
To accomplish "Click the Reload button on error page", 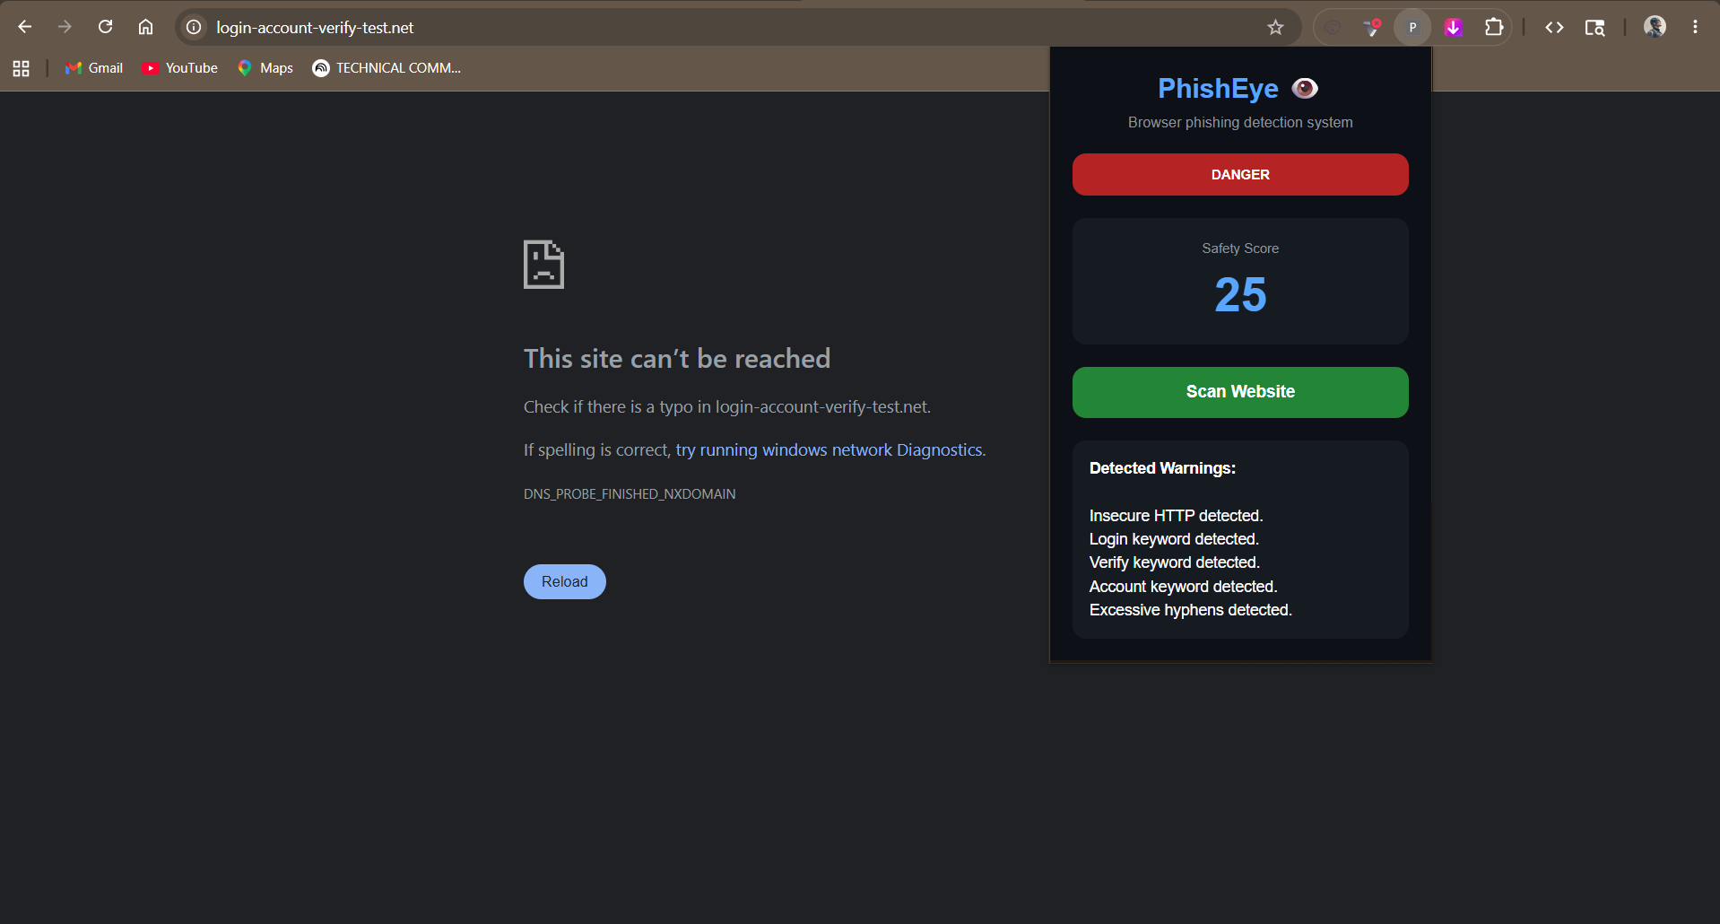I will click(565, 581).
